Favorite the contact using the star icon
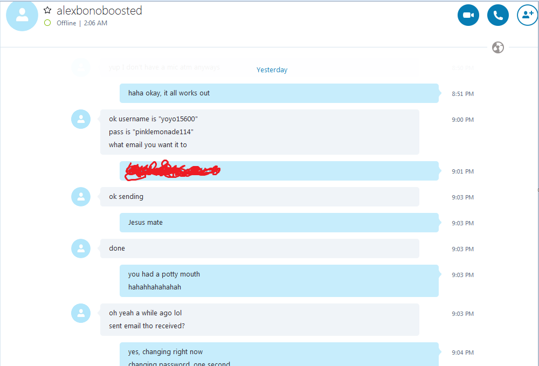539x366 pixels. [x=47, y=10]
